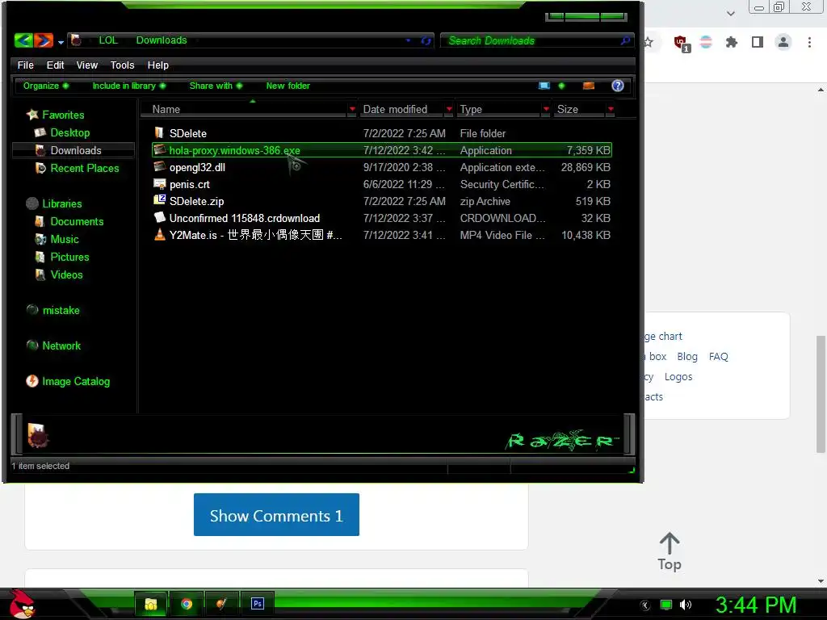
Task: Open Include in library dropdown
Action: tap(129, 86)
